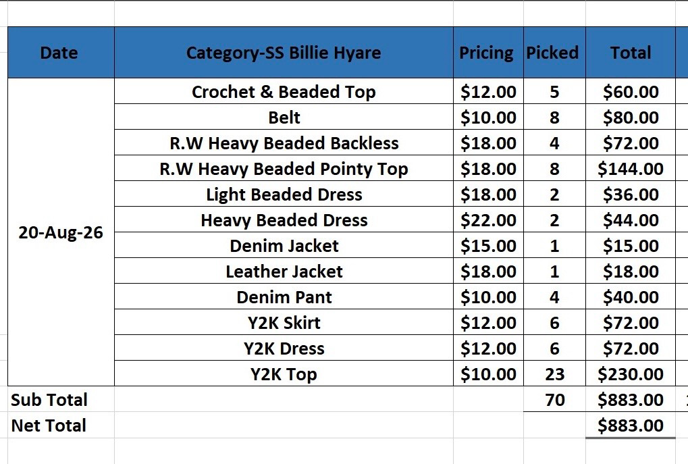Screen dimensions: 688x464
Task: Click the Total header cell
Action: coord(631,53)
